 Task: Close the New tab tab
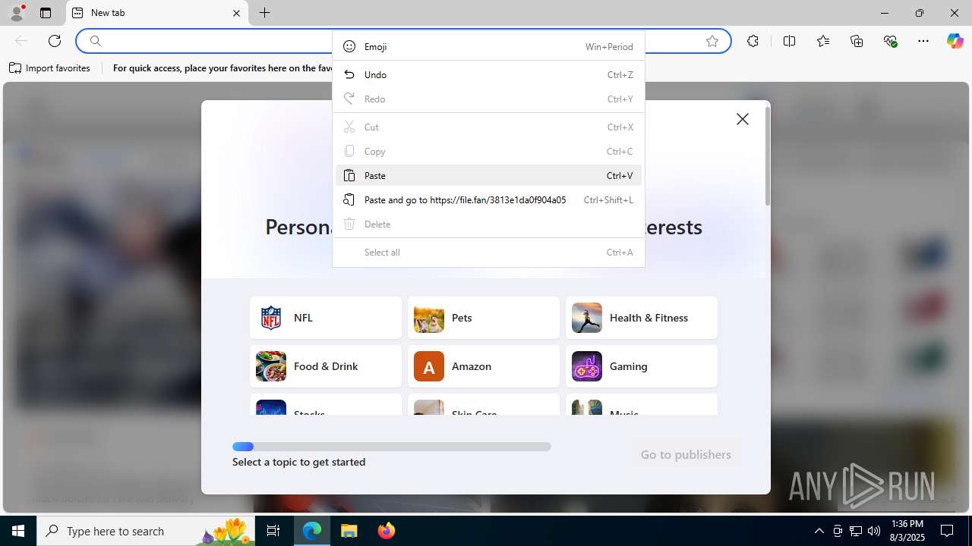[x=236, y=13]
